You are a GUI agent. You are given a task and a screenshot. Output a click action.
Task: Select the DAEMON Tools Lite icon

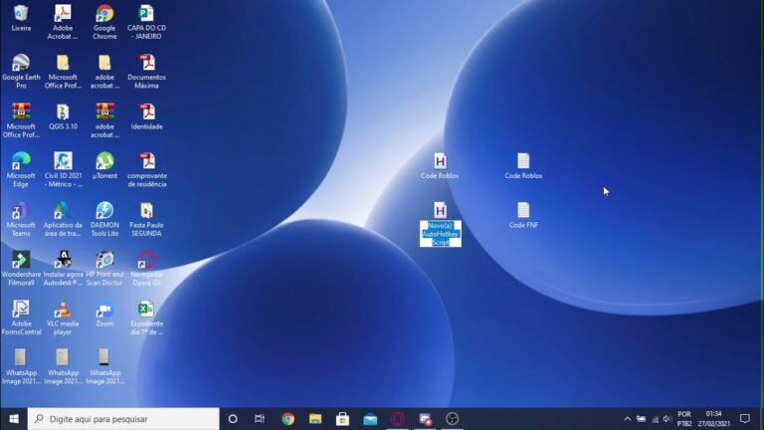(x=104, y=211)
